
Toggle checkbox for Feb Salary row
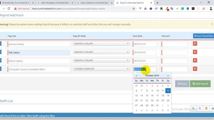[x=0, y=52]
